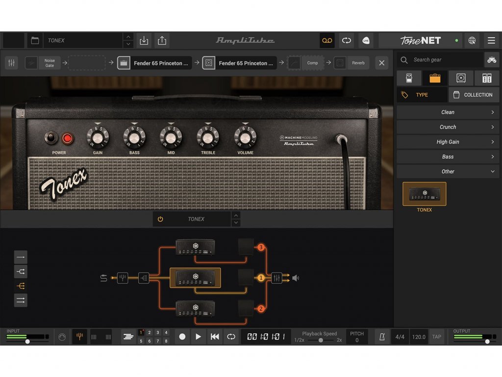The width and height of the screenshot is (502, 377).
Task: Select previous amp model up arrow
Action: [236, 215]
